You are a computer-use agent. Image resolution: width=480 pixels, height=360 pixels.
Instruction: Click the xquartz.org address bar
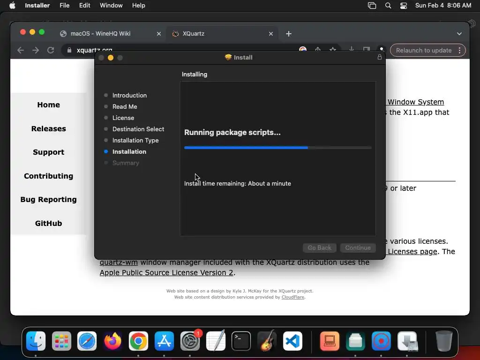point(178,50)
